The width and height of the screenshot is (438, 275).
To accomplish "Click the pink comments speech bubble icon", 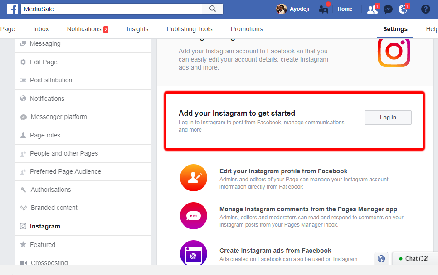I will click(x=194, y=216).
